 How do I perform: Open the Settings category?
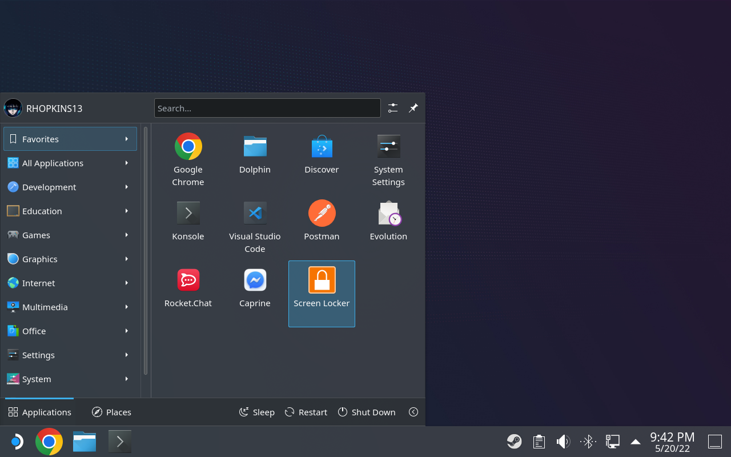[x=70, y=355]
